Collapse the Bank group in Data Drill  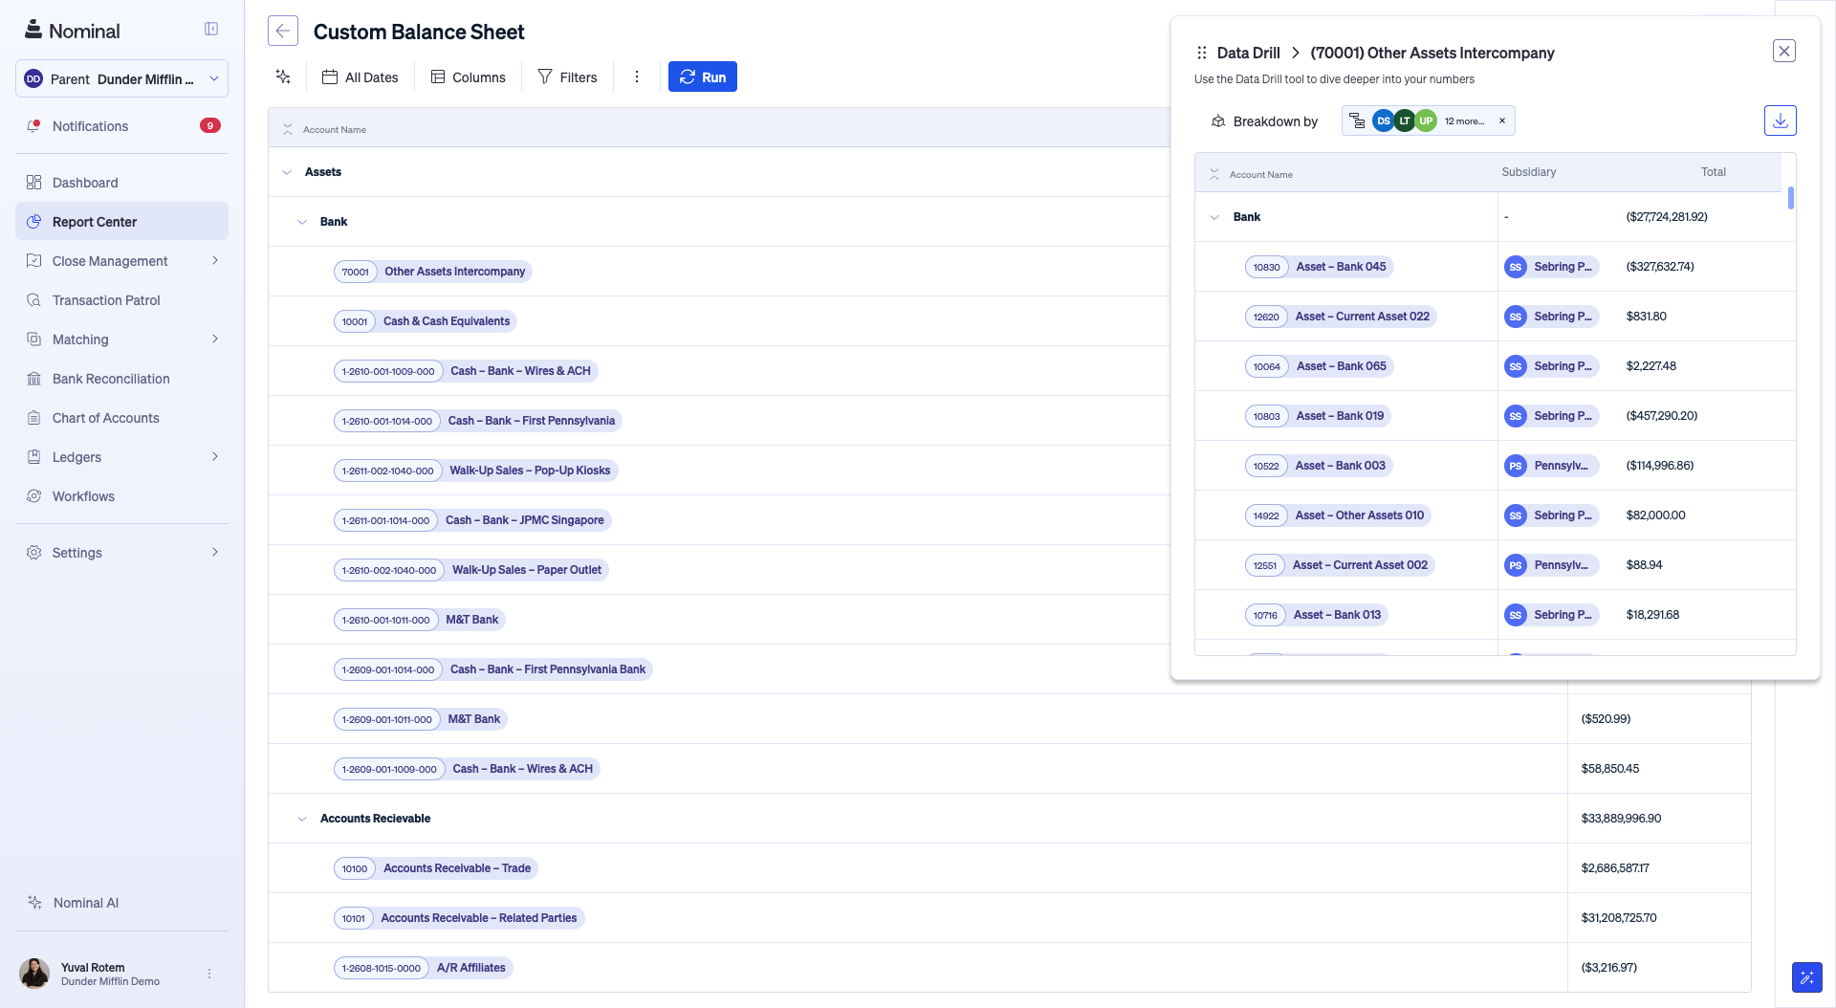(x=1215, y=217)
